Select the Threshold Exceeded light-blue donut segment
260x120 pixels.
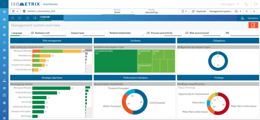(130, 92)
